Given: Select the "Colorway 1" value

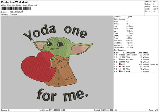Looking at the screenshot, I should coord(14,14).
